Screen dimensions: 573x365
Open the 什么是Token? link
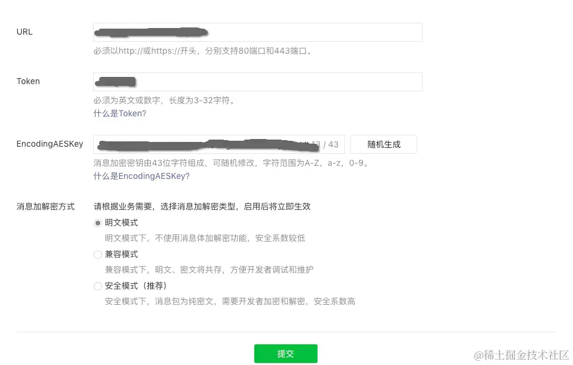pyautogui.click(x=120, y=113)
